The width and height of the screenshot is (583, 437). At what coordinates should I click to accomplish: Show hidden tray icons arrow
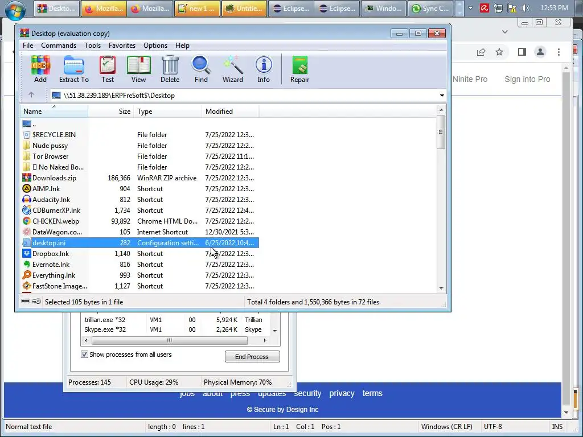(470, 8)
